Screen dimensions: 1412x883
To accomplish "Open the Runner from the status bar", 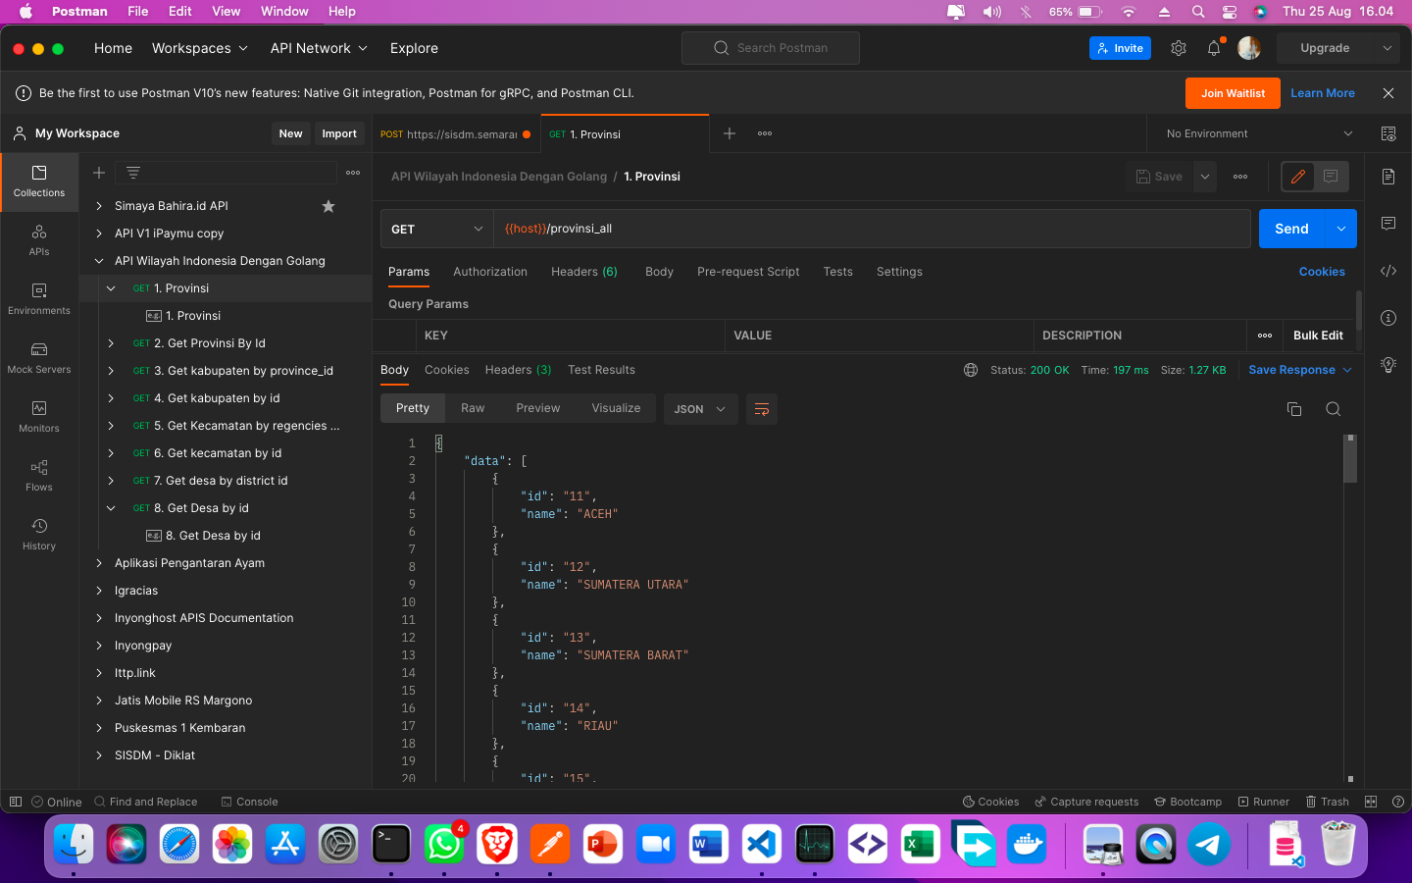I will [1263, 802].
